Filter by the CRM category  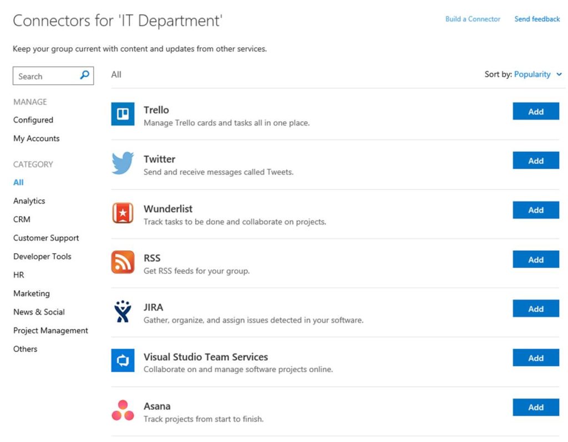pyautogui.click(x=22, y=219)
